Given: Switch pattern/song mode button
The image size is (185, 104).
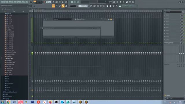Looking at the screenshot, I should (35, 2).
